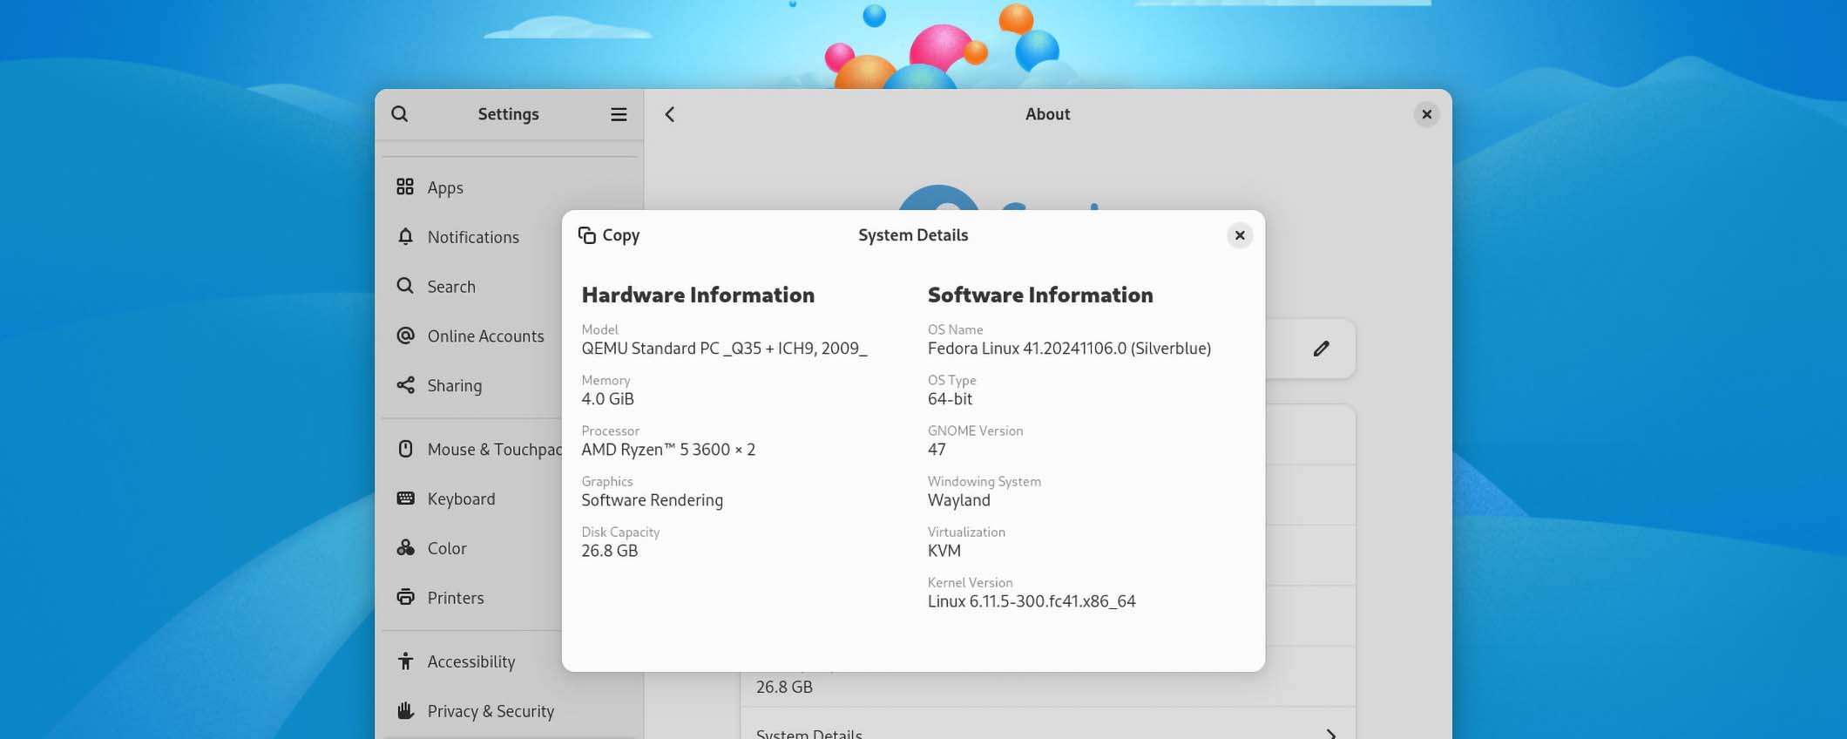
Task: Click the Graphics value Software Rendering
Action: [652, 500]
